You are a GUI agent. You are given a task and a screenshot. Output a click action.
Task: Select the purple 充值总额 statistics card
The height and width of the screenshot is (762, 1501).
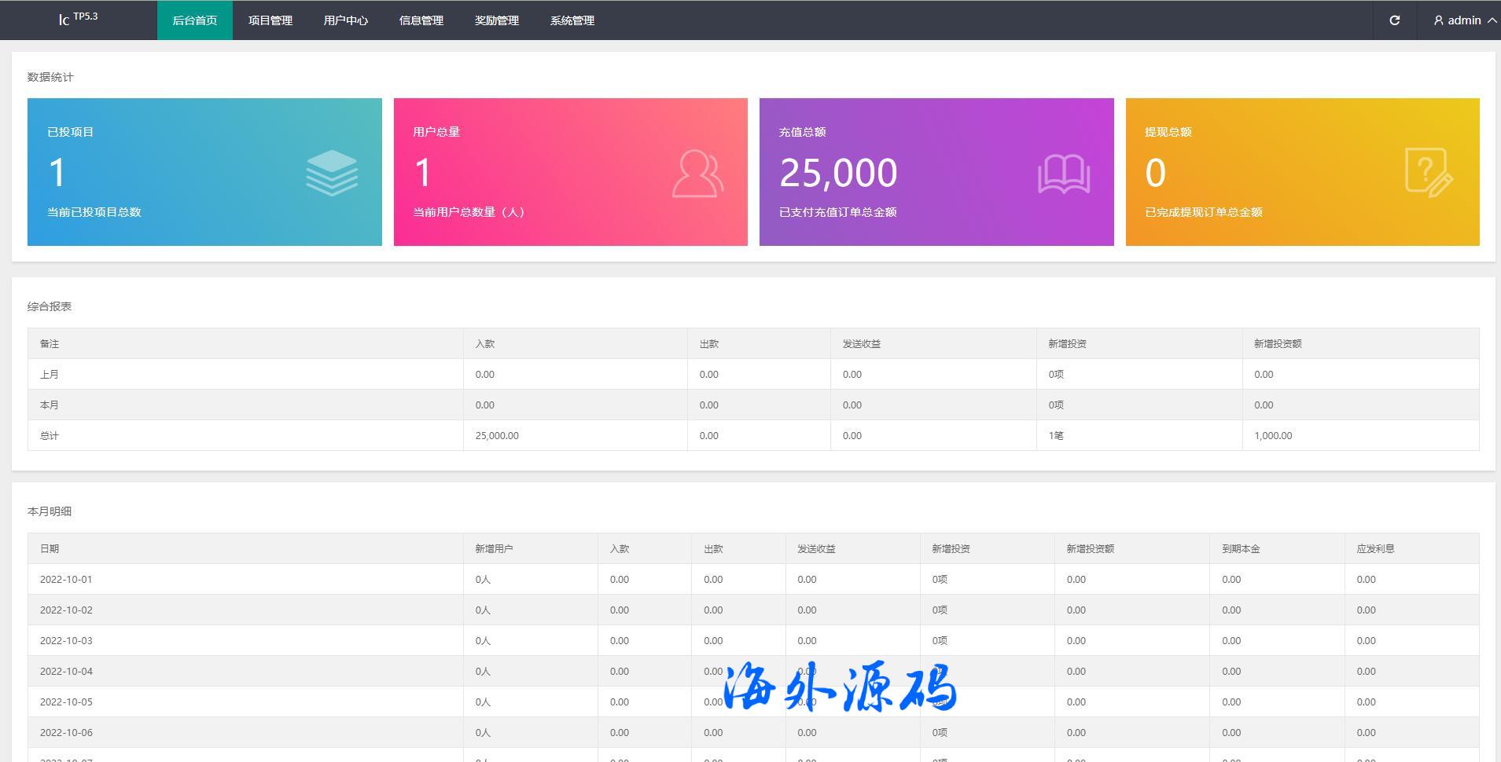click(936, 172)
